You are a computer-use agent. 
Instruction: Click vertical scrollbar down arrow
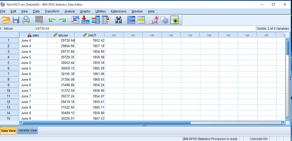click(x=287, y=118)
